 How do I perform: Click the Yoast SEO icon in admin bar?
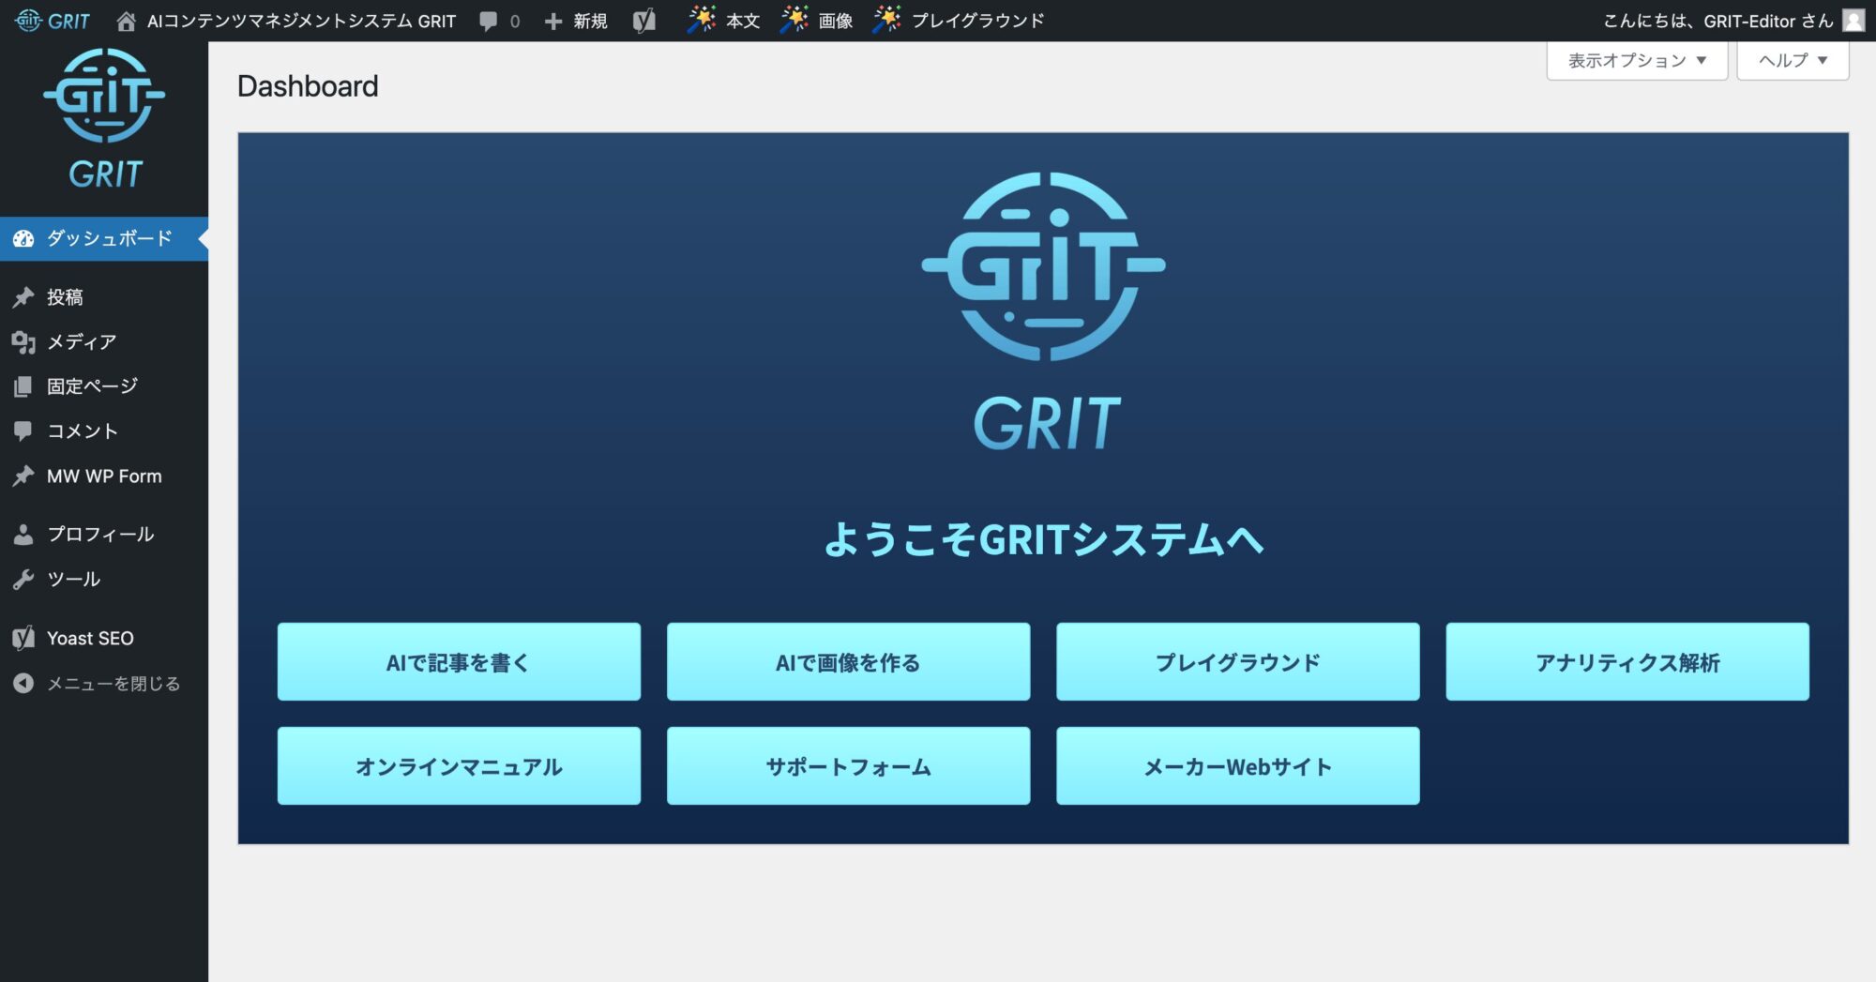pyautogui.click(x=644, y=21)
